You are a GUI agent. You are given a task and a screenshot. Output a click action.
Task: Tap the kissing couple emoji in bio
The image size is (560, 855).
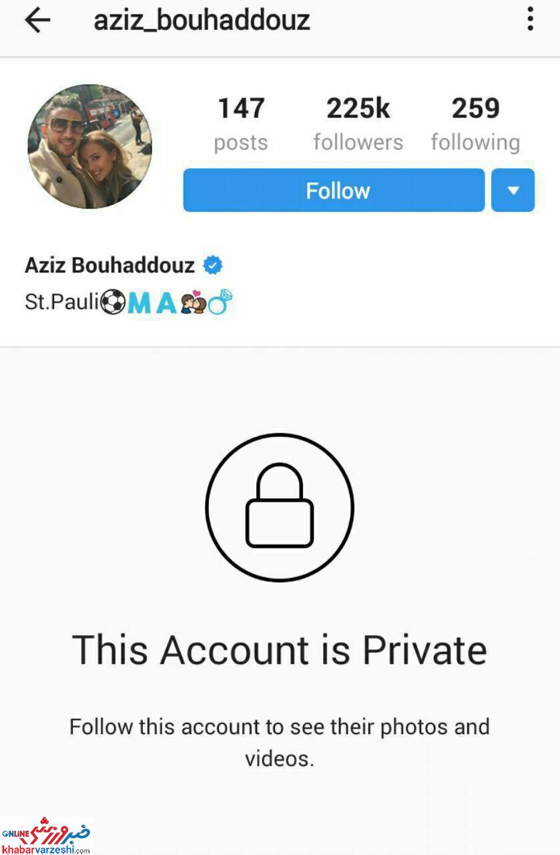coord(192,303)
